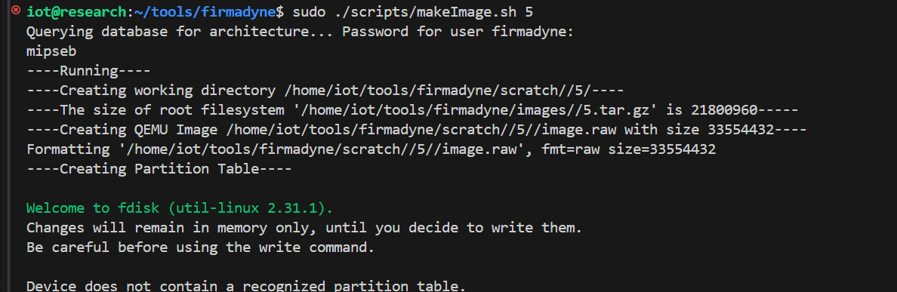Click the green Welcome to fdisk line
Image resolution: width=897 pixels, height=292 pixels.
point(180,208)
